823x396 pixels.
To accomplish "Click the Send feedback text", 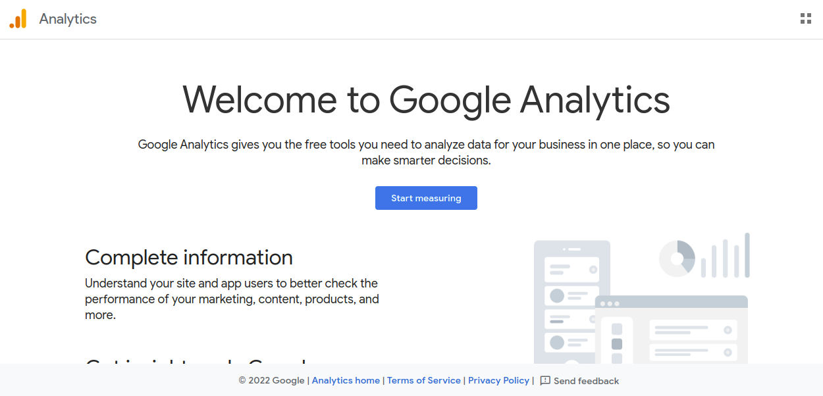I will tap(586, 381).
